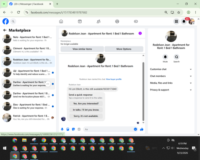200x160 pixels.
Task: Open Chrome three-dot menu
Action: click(196, 12)
